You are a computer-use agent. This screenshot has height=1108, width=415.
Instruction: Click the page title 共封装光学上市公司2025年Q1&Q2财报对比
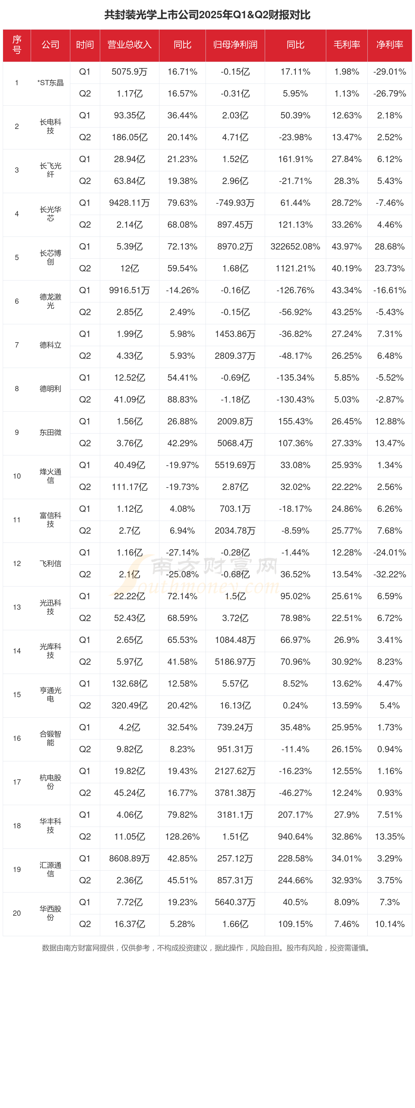pos(207,15)
